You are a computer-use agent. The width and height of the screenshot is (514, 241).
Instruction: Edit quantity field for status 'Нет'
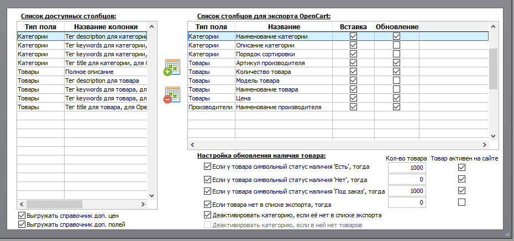click(x=407, y=179)
